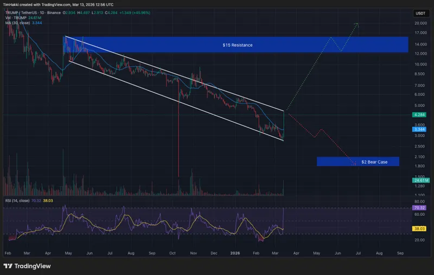Click the 8.500 price axis label
434x275 pixels.
(x=419, y=74)
